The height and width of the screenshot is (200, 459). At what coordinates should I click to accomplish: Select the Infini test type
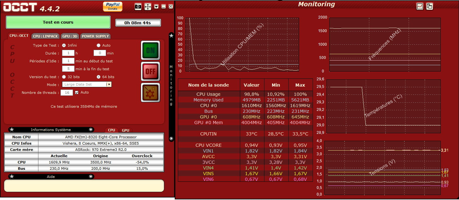click(x=64, y=45)
